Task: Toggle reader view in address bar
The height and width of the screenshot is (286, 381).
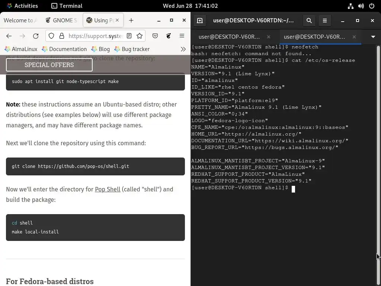Action: 129,36
